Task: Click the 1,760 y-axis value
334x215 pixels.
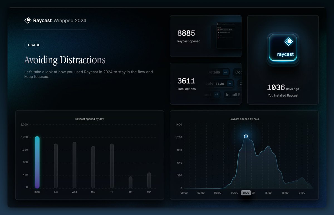Action: (x=24, y=137)
